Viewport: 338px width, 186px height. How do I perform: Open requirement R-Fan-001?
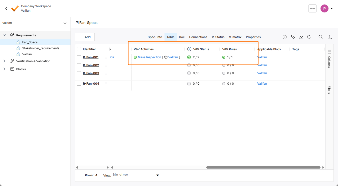91,57
